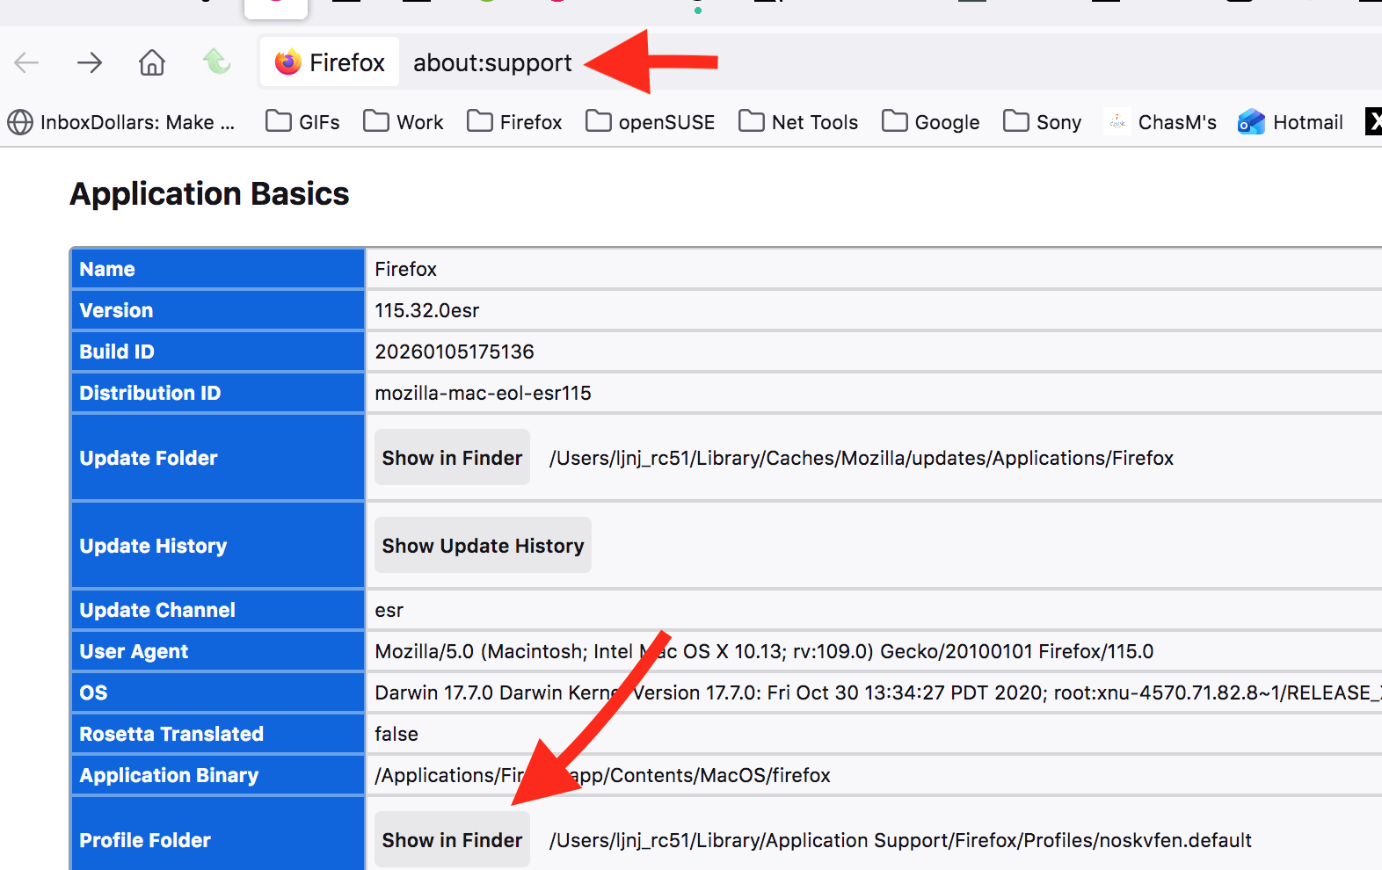Open the openSUSE bookmarks folder
This screenshot has height=870, width=1382.
651,122
